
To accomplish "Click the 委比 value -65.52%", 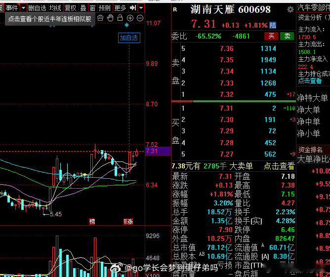I will pyautogui.click(x=208, y=36).
